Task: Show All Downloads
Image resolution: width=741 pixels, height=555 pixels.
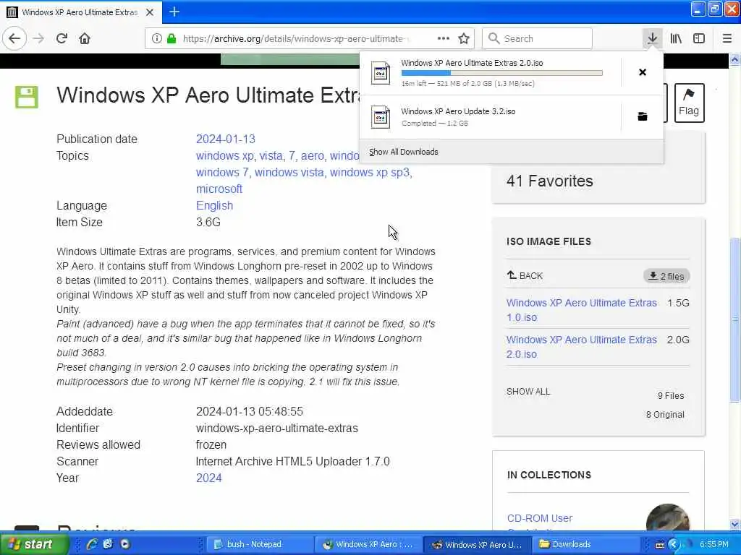Action: [x=404, y=152]
